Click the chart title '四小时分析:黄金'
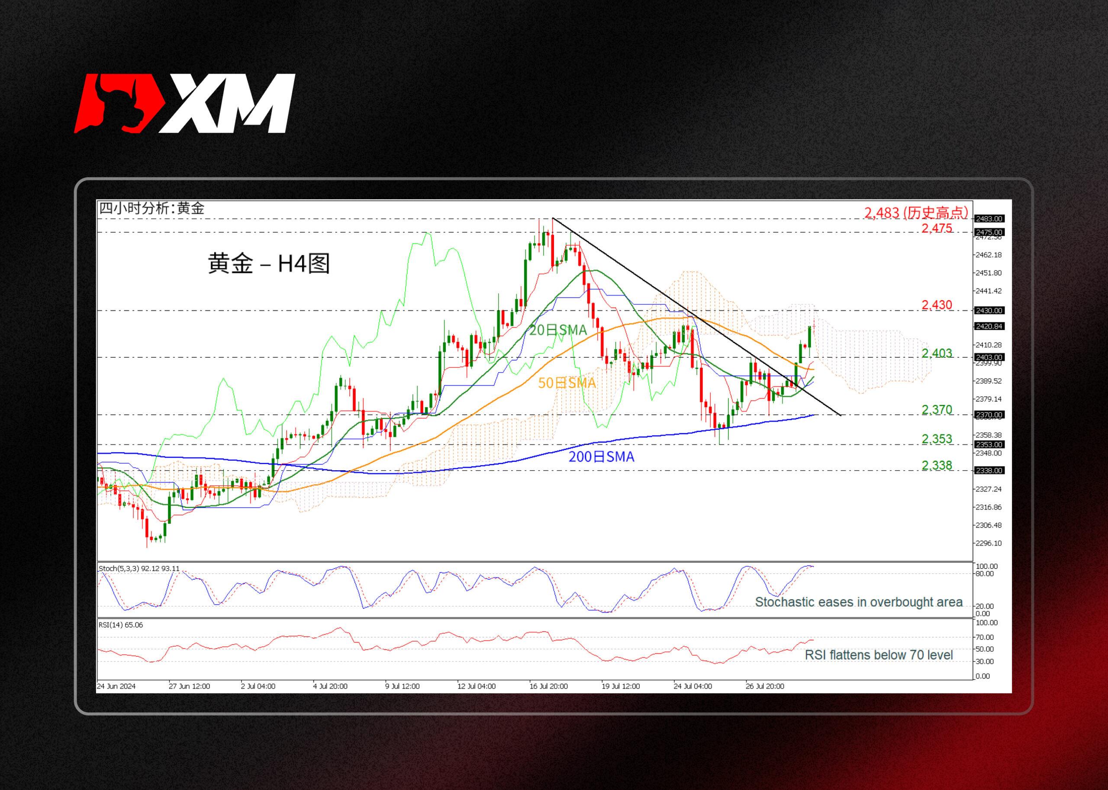The height and width of the screenshot is (790, 1108). point(152,209)
